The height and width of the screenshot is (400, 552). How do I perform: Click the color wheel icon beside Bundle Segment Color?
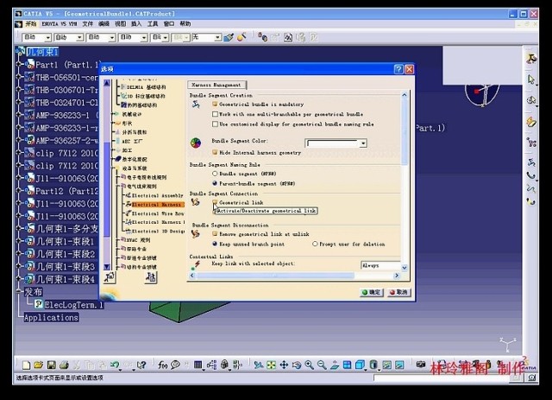pyautogui.click(x=196, y=143)
